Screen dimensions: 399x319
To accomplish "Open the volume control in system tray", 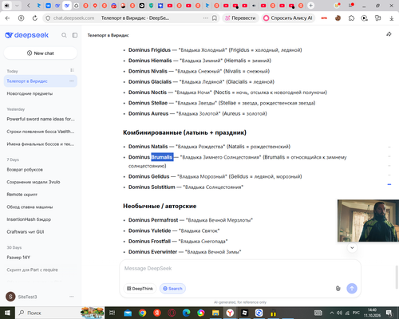I will click(x=339, y=313).
